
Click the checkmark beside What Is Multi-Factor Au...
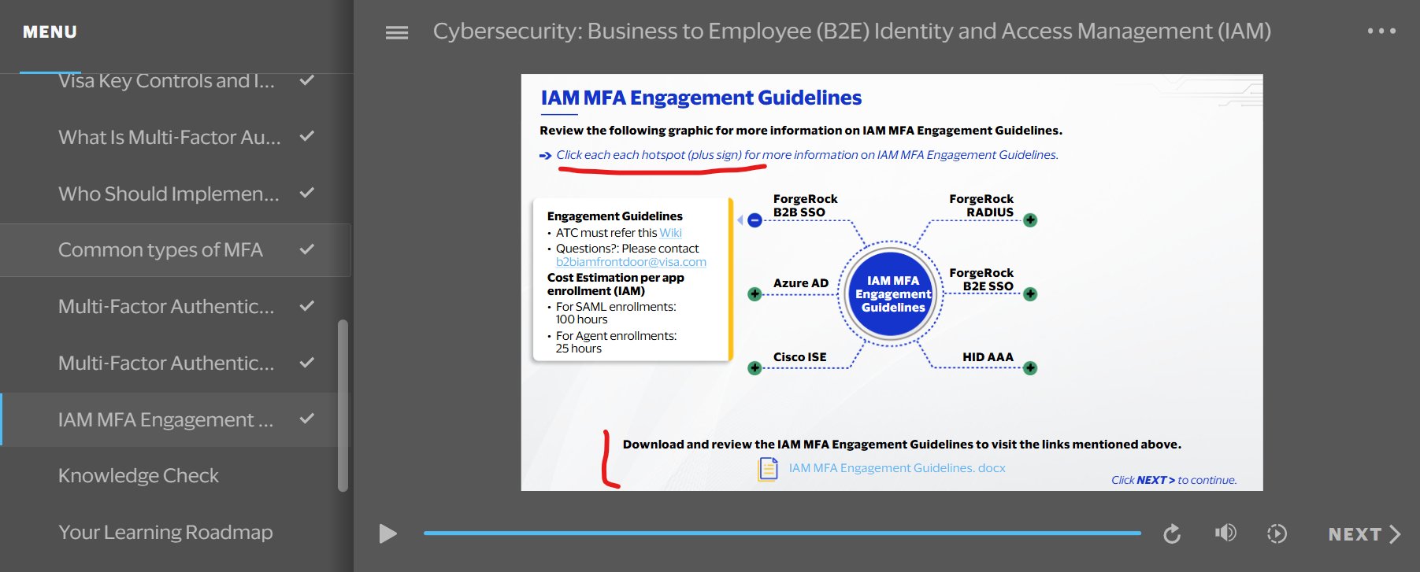307,136
